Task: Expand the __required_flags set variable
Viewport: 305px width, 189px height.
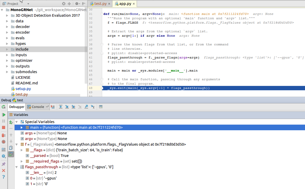Action: [21, 161]
